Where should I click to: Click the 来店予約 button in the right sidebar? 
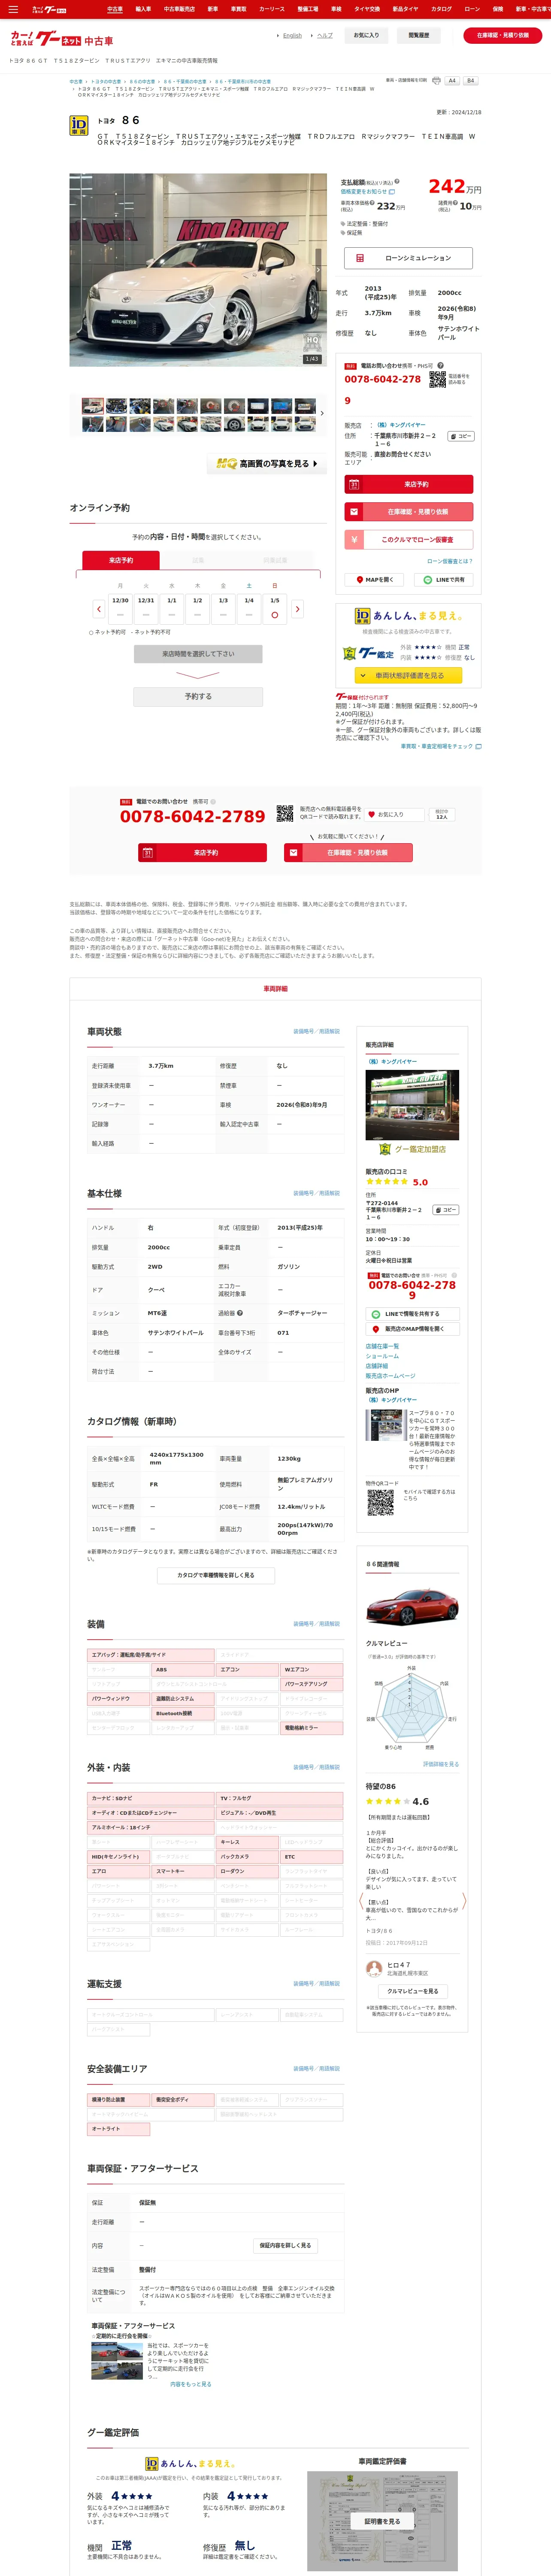(x=409, y=484)
